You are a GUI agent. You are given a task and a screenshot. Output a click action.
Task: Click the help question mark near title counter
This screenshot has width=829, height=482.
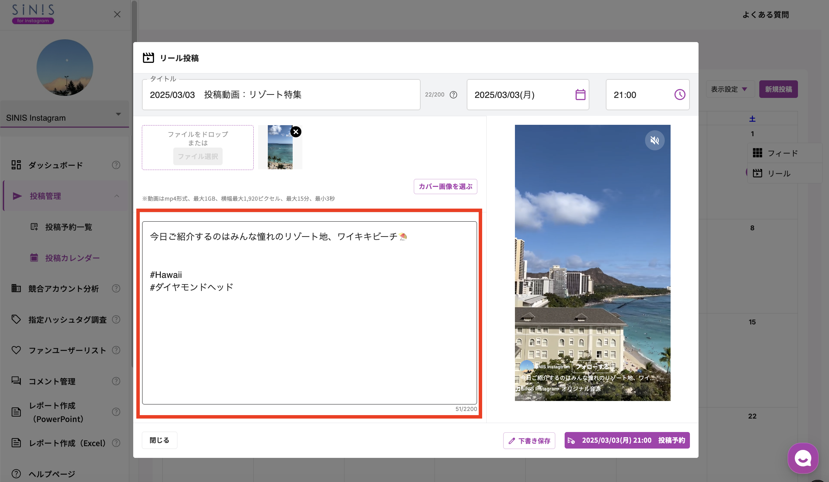click(453, 94)
